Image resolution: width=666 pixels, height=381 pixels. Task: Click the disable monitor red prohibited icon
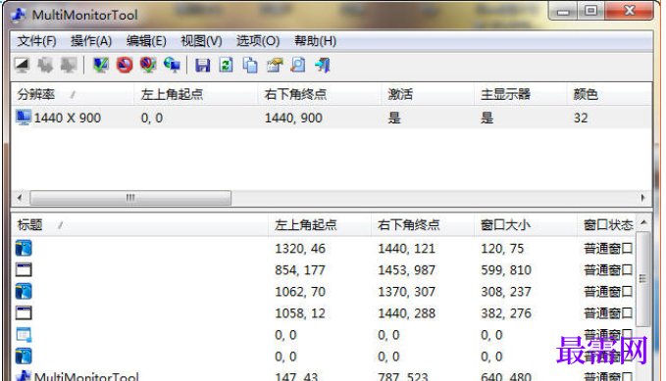tap(125, 65)
